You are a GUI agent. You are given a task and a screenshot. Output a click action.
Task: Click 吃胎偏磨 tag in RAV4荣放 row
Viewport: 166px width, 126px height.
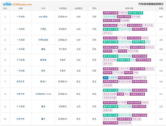point(125,20)
